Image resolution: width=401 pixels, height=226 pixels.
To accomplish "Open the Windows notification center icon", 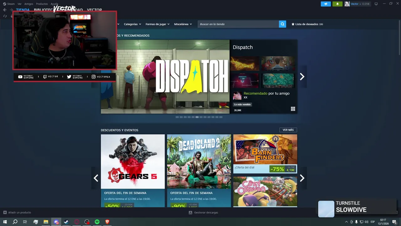I will (394, 222).
